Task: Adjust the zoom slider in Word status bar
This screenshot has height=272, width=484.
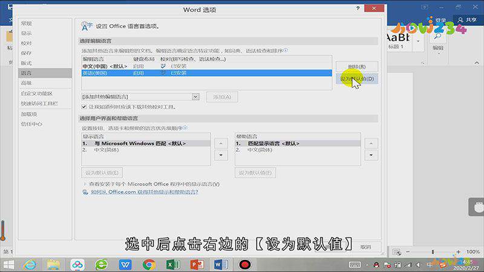Action: pyautogui.click(x=433, y=251)
